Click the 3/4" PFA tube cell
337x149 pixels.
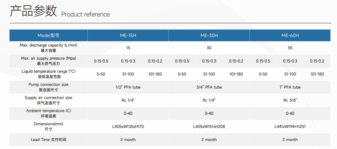coord(209,87)
